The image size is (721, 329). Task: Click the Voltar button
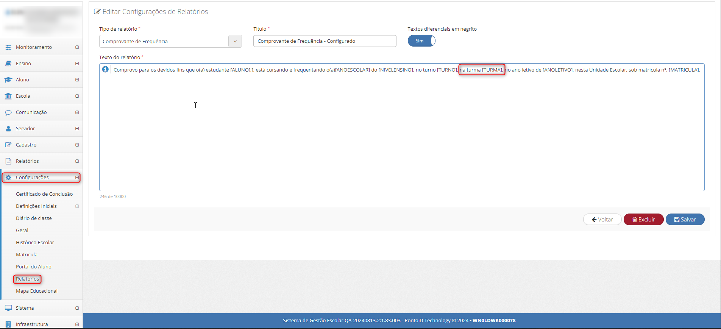click(x=602, y=220)
